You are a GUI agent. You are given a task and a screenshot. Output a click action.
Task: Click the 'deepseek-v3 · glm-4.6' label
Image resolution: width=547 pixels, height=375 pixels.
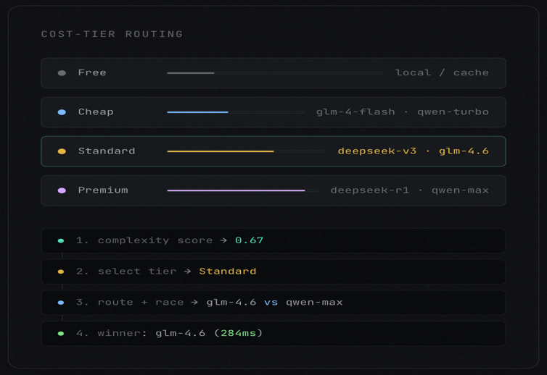[x=413, y=151]
